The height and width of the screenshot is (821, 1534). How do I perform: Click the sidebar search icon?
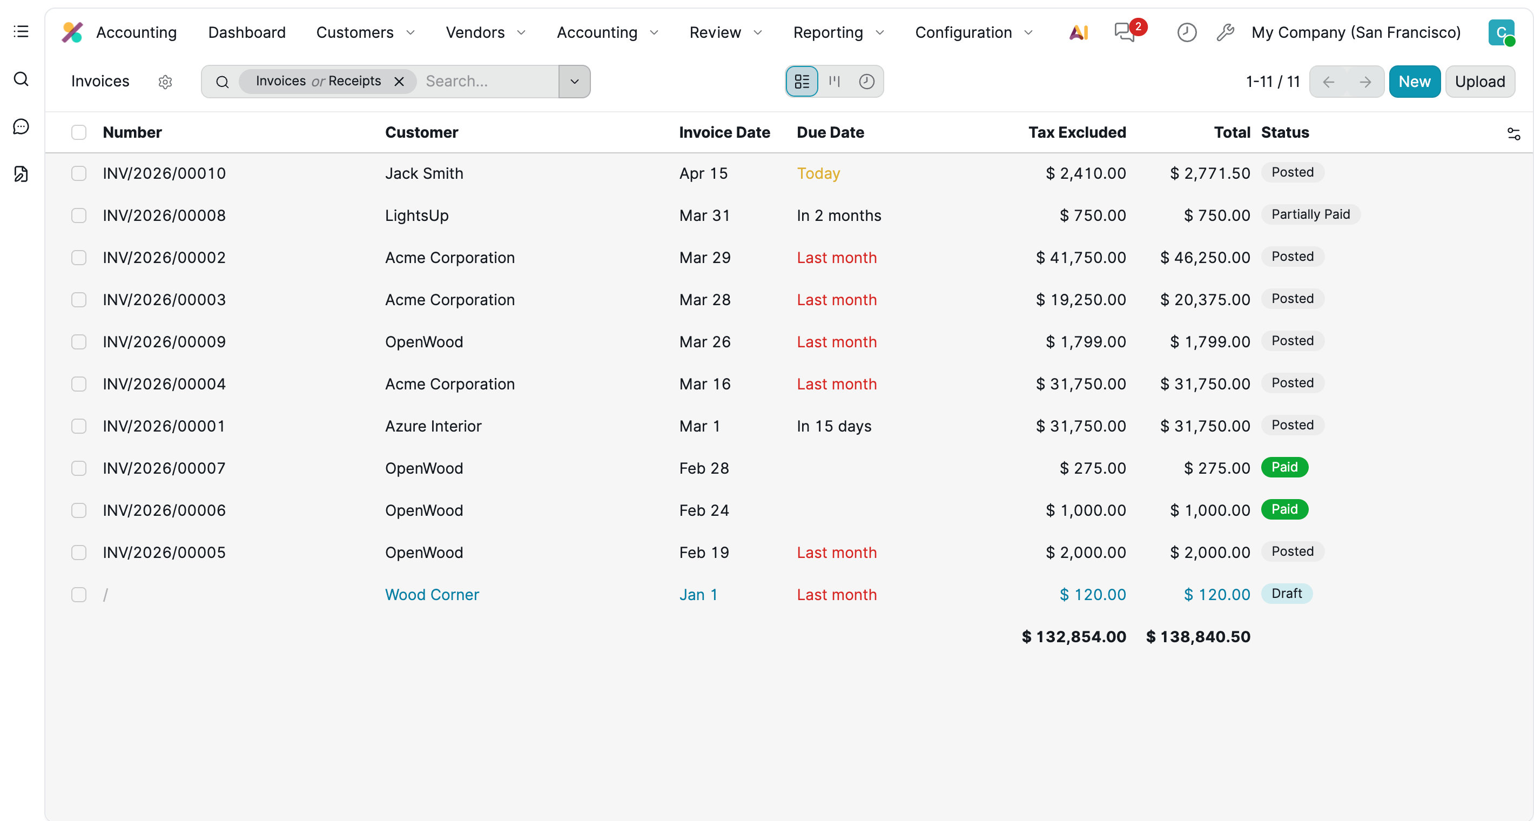(x=21, y=78)
